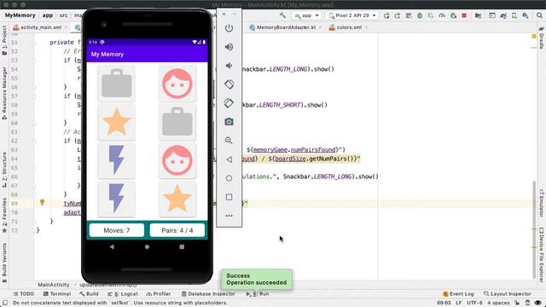Open the Layout Inspector
This screenshot has width=546, height=307.
pos(508,293)
